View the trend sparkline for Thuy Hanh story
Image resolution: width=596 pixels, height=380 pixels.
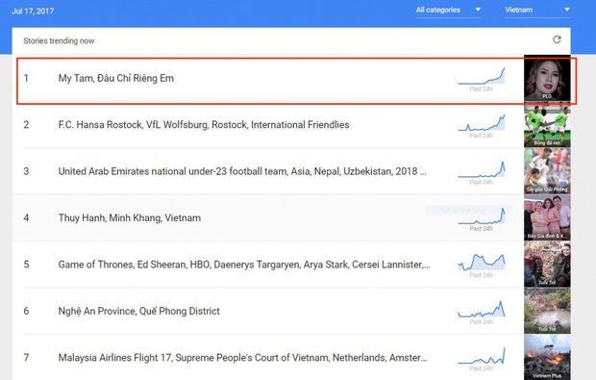482,215
